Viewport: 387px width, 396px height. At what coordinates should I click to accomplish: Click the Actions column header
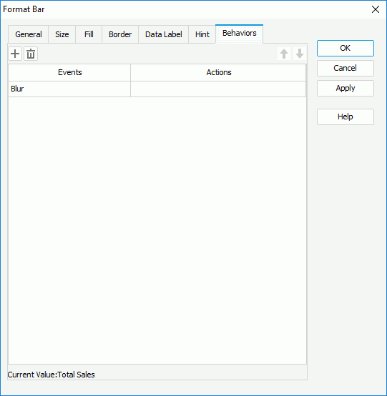click(218, 72)
